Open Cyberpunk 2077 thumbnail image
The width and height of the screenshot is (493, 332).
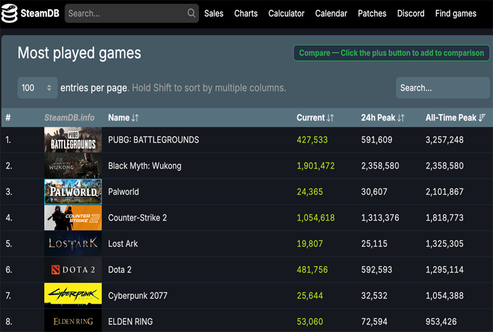pyautogui.click(x=73, y=296)
